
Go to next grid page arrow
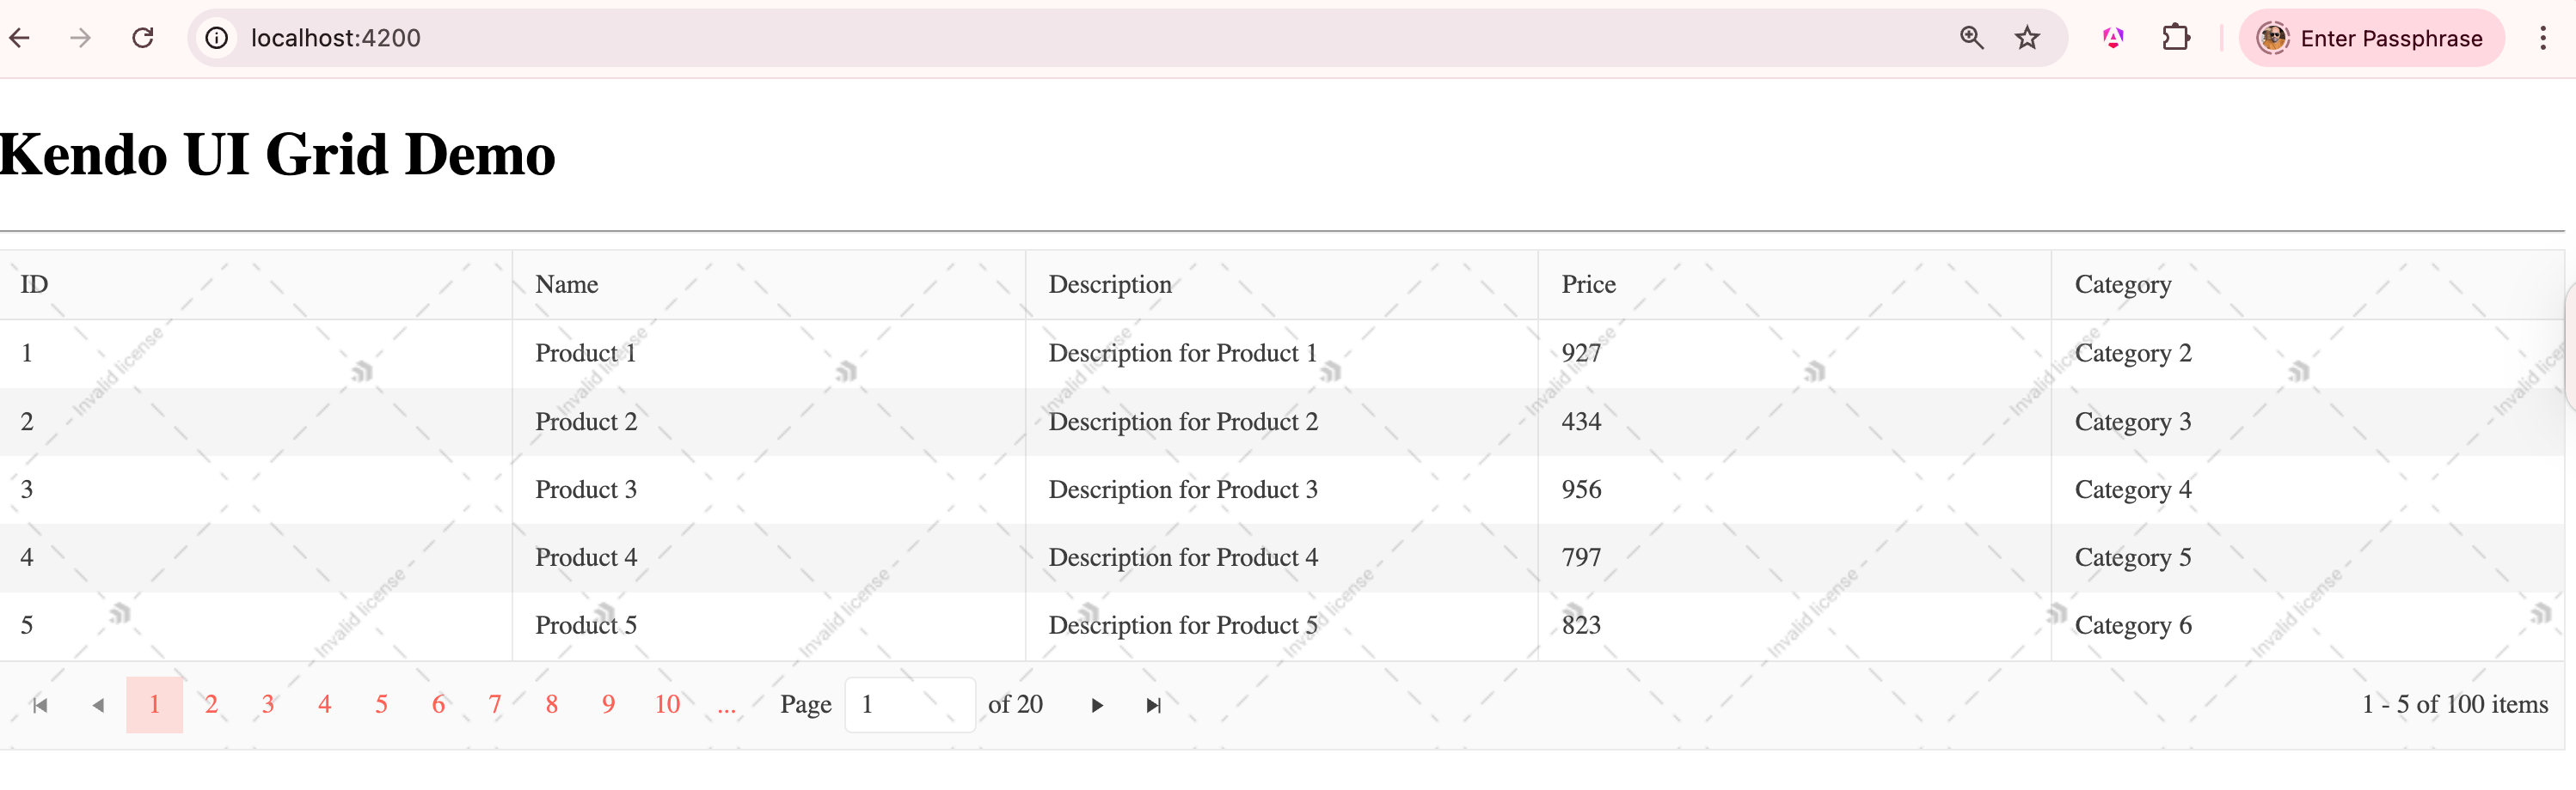(x=1097, y=705)
